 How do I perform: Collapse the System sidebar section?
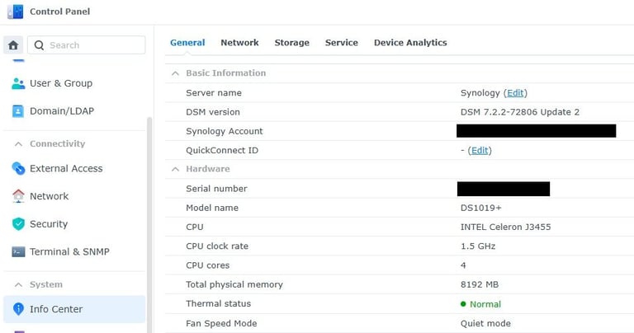(x=18, y=284)
